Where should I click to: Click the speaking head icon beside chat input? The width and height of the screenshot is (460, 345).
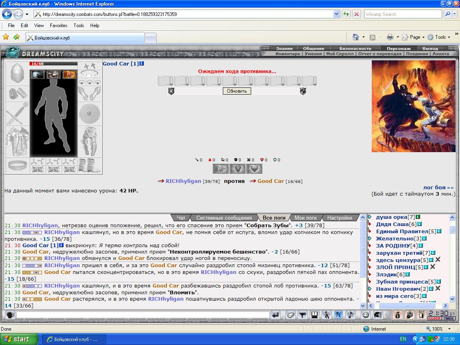click(x=10, y=315)
